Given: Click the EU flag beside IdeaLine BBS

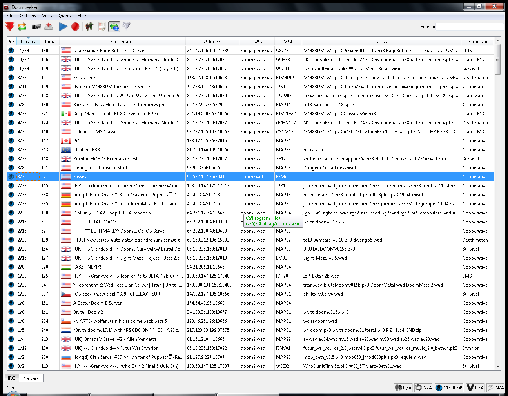Looking at the screenshot, I should click(x=66, y=150).
